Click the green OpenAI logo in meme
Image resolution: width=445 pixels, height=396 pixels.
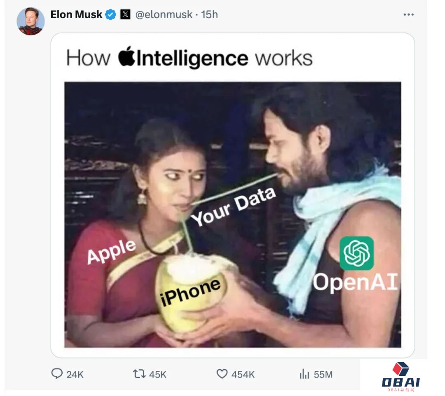pyautogui.click(x=356, y=253)
